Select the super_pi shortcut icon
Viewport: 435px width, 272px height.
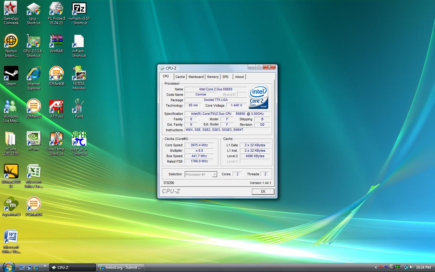(79, 143)
